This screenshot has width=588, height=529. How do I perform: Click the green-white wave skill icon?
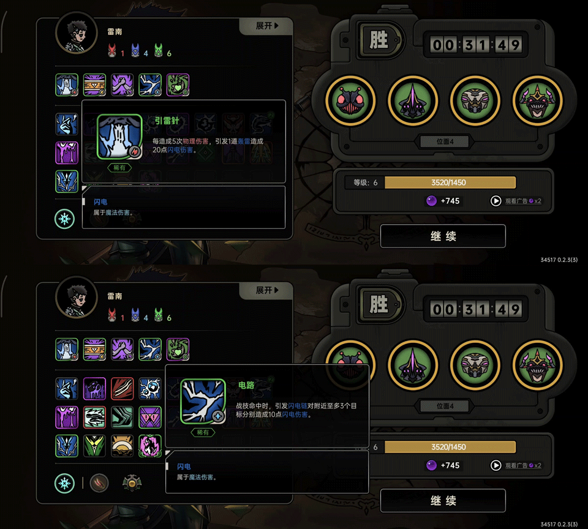(x=94, y=417)
